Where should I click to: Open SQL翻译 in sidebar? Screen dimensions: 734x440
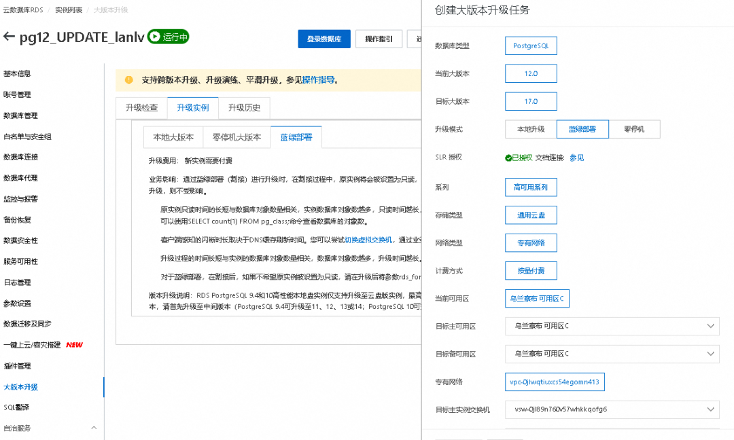16,407
